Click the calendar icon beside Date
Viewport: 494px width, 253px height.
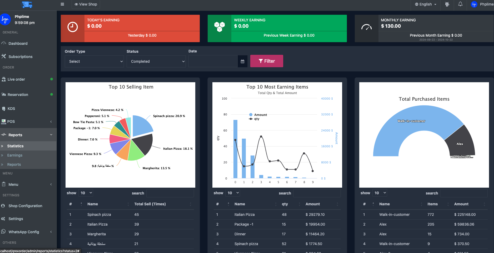pos(242,61)
